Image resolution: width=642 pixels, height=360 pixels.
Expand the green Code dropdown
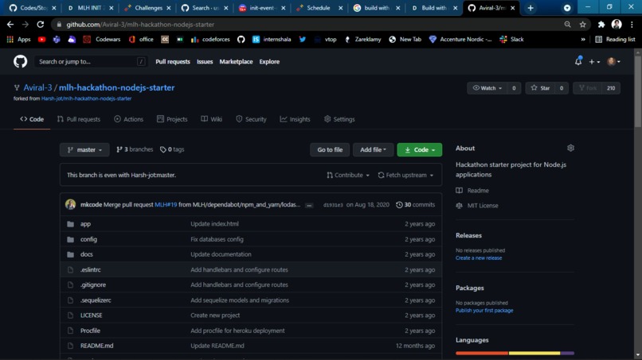(x=419, y=149)
